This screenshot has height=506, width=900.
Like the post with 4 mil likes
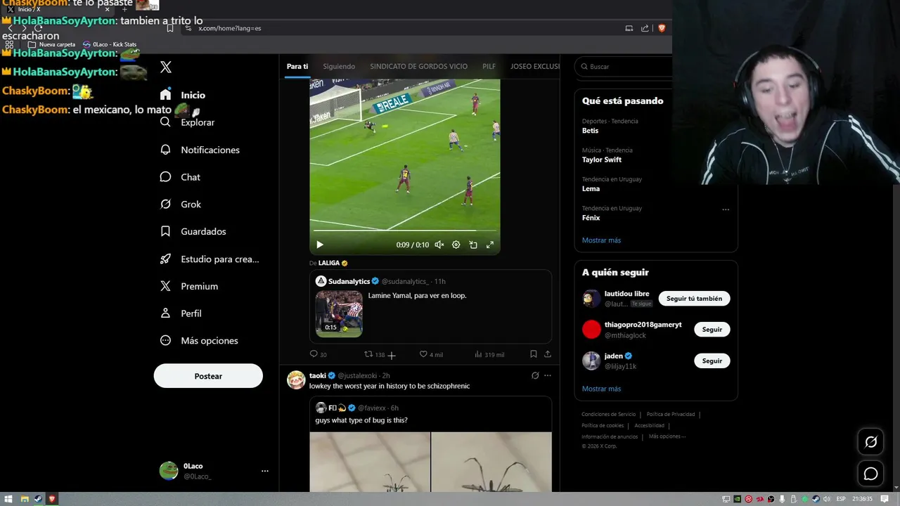pos(431,354)
